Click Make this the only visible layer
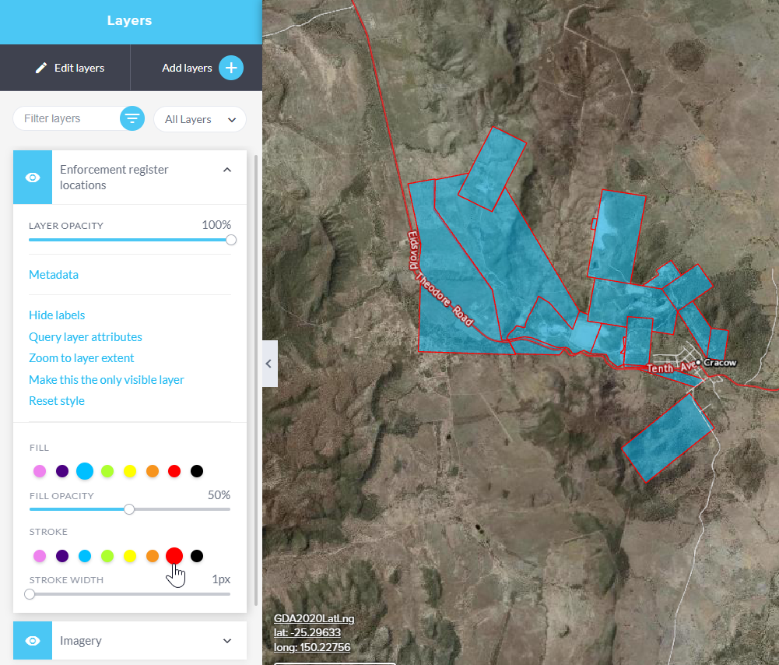The image size is (779, 665). (x=107, y=380)
